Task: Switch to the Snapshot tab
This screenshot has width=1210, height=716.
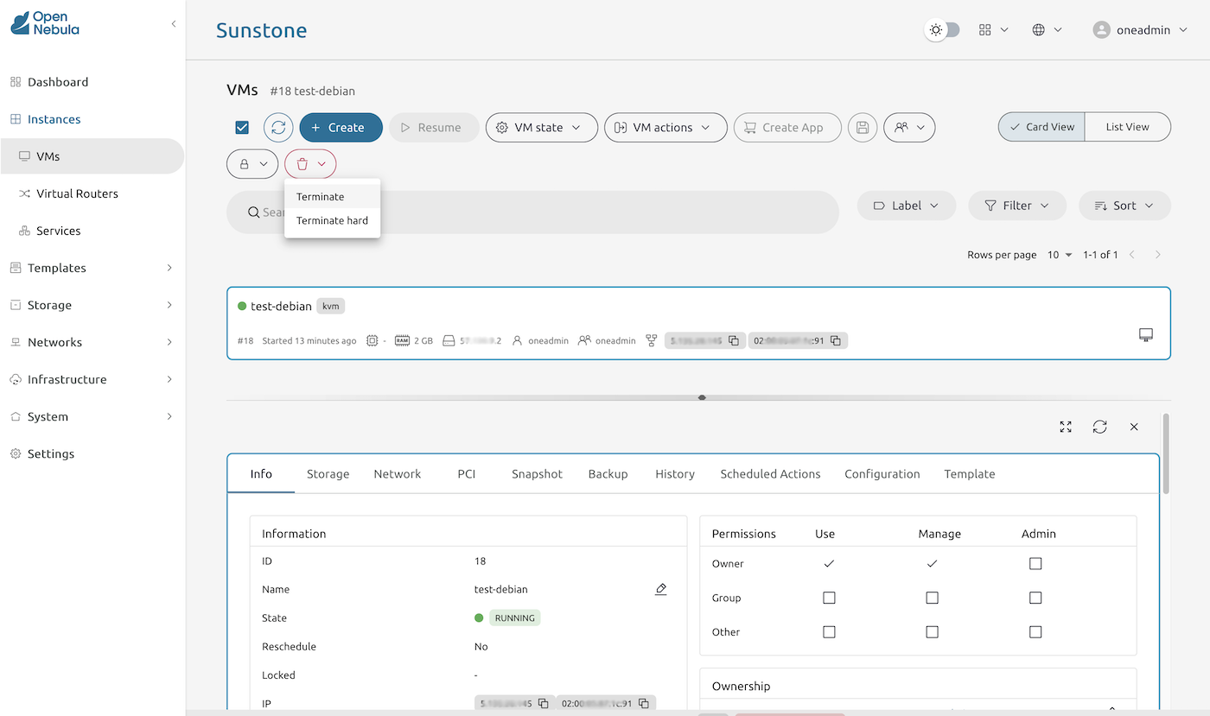Action: (x=537, y=474)
